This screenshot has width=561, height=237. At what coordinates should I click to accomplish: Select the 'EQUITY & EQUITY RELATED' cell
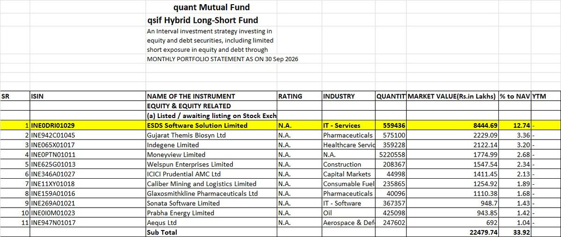(211, 106)
